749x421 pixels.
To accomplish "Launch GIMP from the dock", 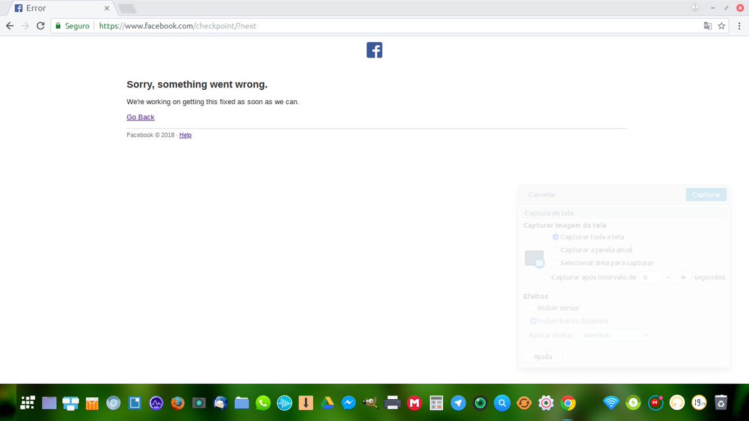I will tap(371, 403).
